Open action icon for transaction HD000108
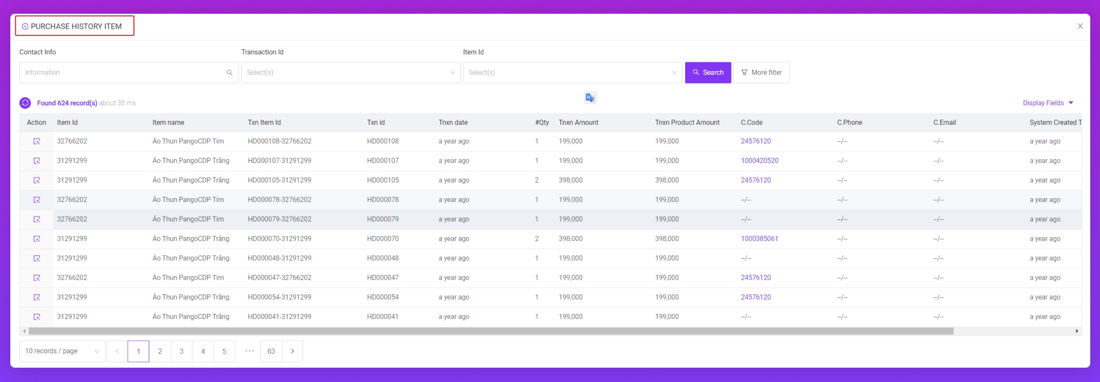The image size is (1100, 382). (x=37, y=141)
